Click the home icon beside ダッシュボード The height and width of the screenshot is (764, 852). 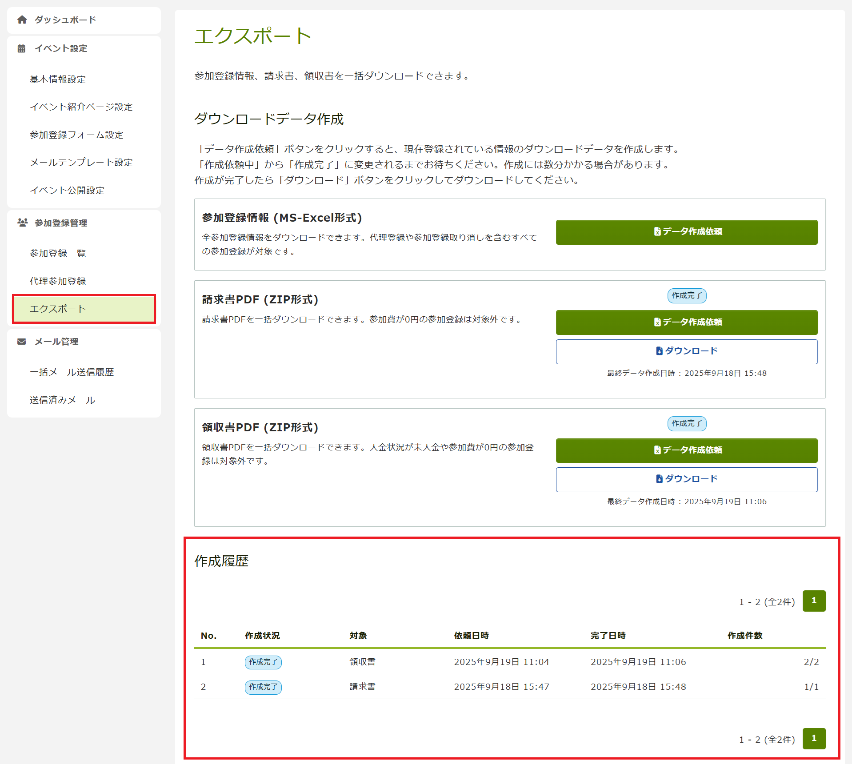(22, 20)
